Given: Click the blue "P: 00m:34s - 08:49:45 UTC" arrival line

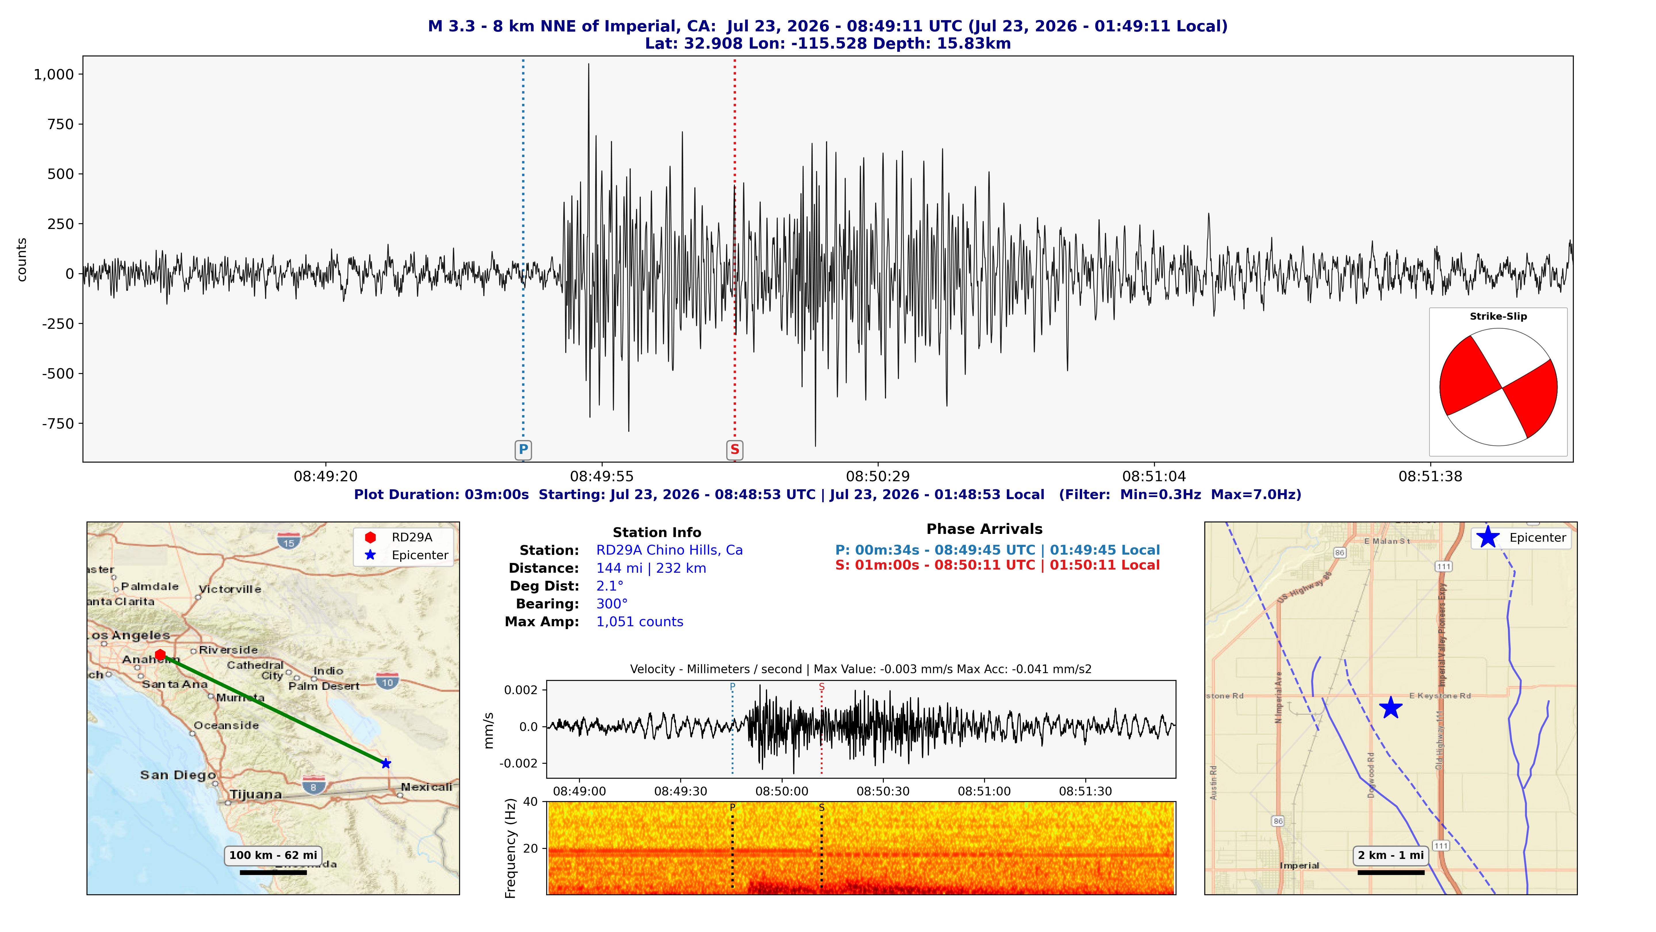Looking at the screenshot, I should point(998,551).
